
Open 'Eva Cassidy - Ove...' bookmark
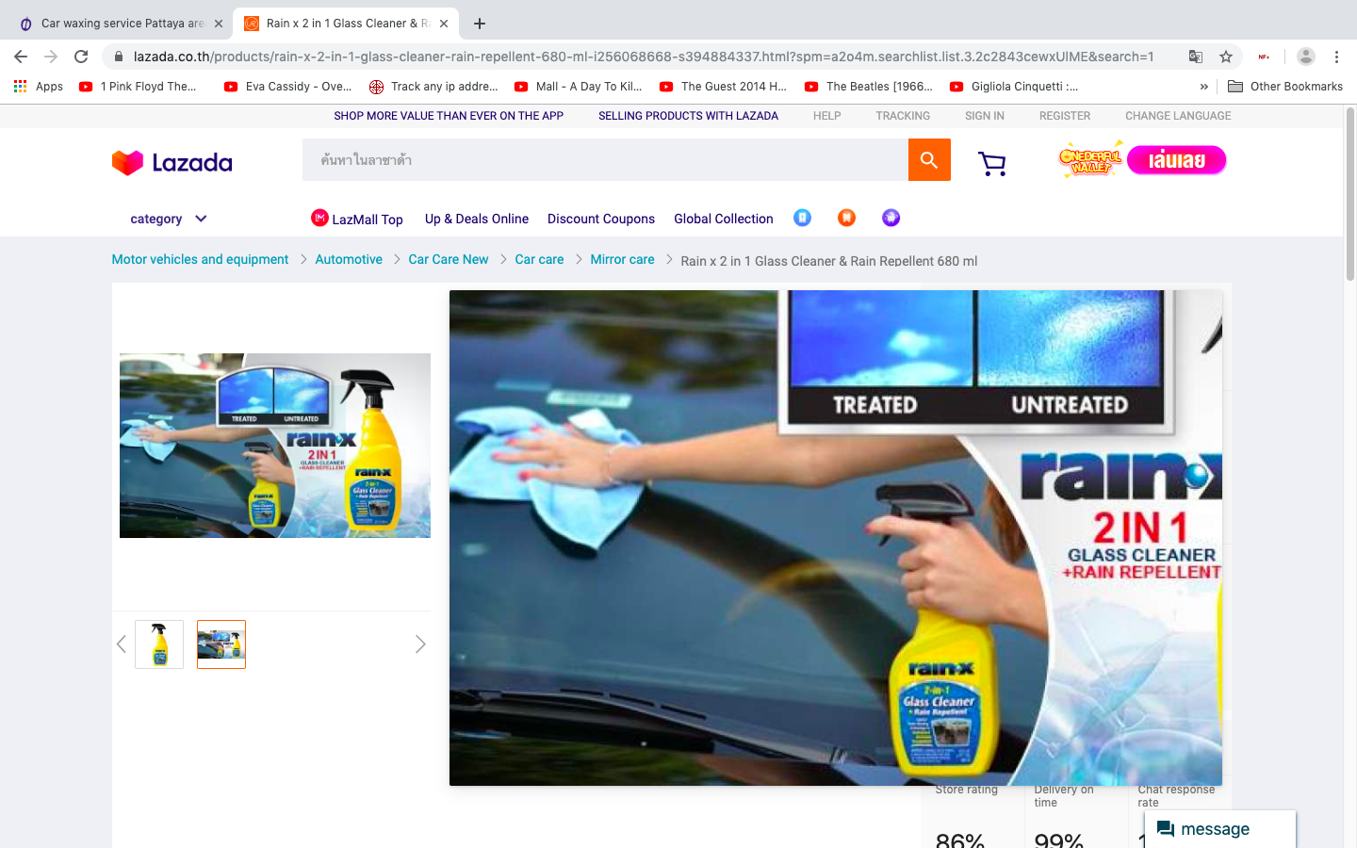tap(288, 86)
